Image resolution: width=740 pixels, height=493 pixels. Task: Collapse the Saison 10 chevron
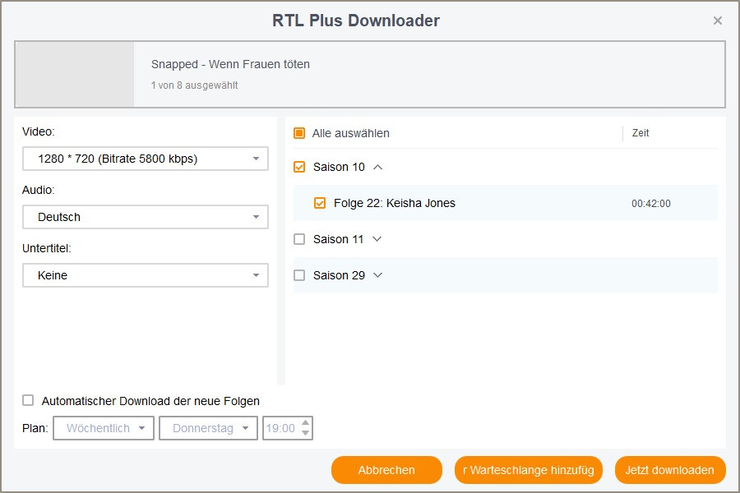click(377, 167)
